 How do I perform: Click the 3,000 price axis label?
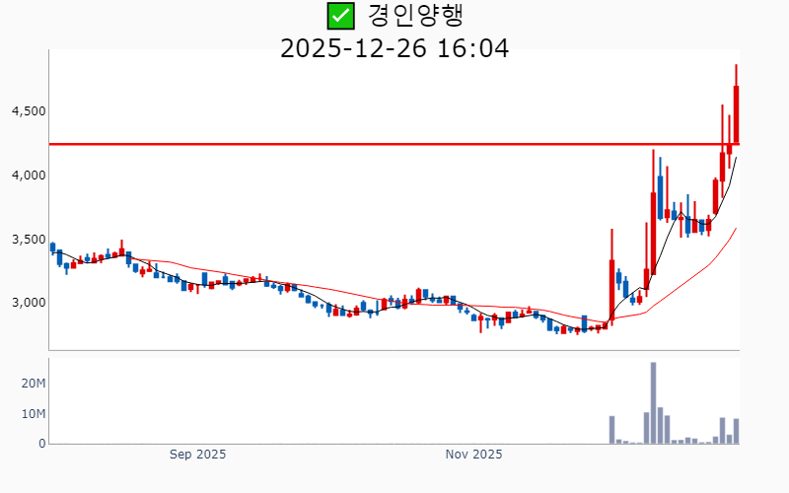[29, 303]
